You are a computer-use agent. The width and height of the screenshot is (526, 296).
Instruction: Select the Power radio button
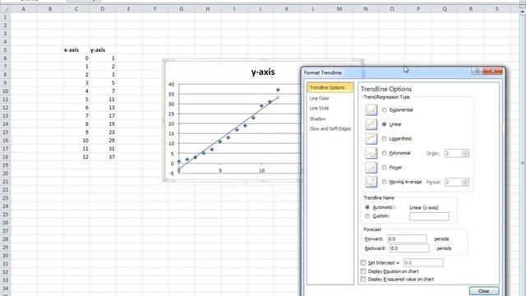pyautogui.click(x=384, y=168)
